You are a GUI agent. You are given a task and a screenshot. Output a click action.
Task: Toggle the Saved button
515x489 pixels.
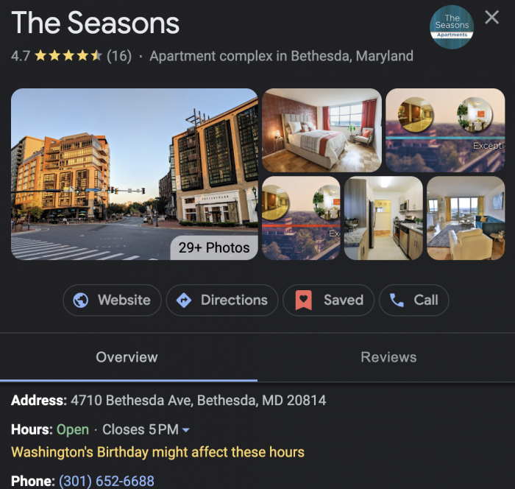328,300
